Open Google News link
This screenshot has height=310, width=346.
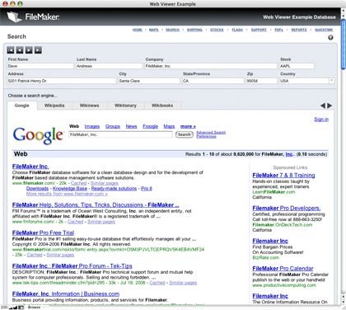coord(131,126)
